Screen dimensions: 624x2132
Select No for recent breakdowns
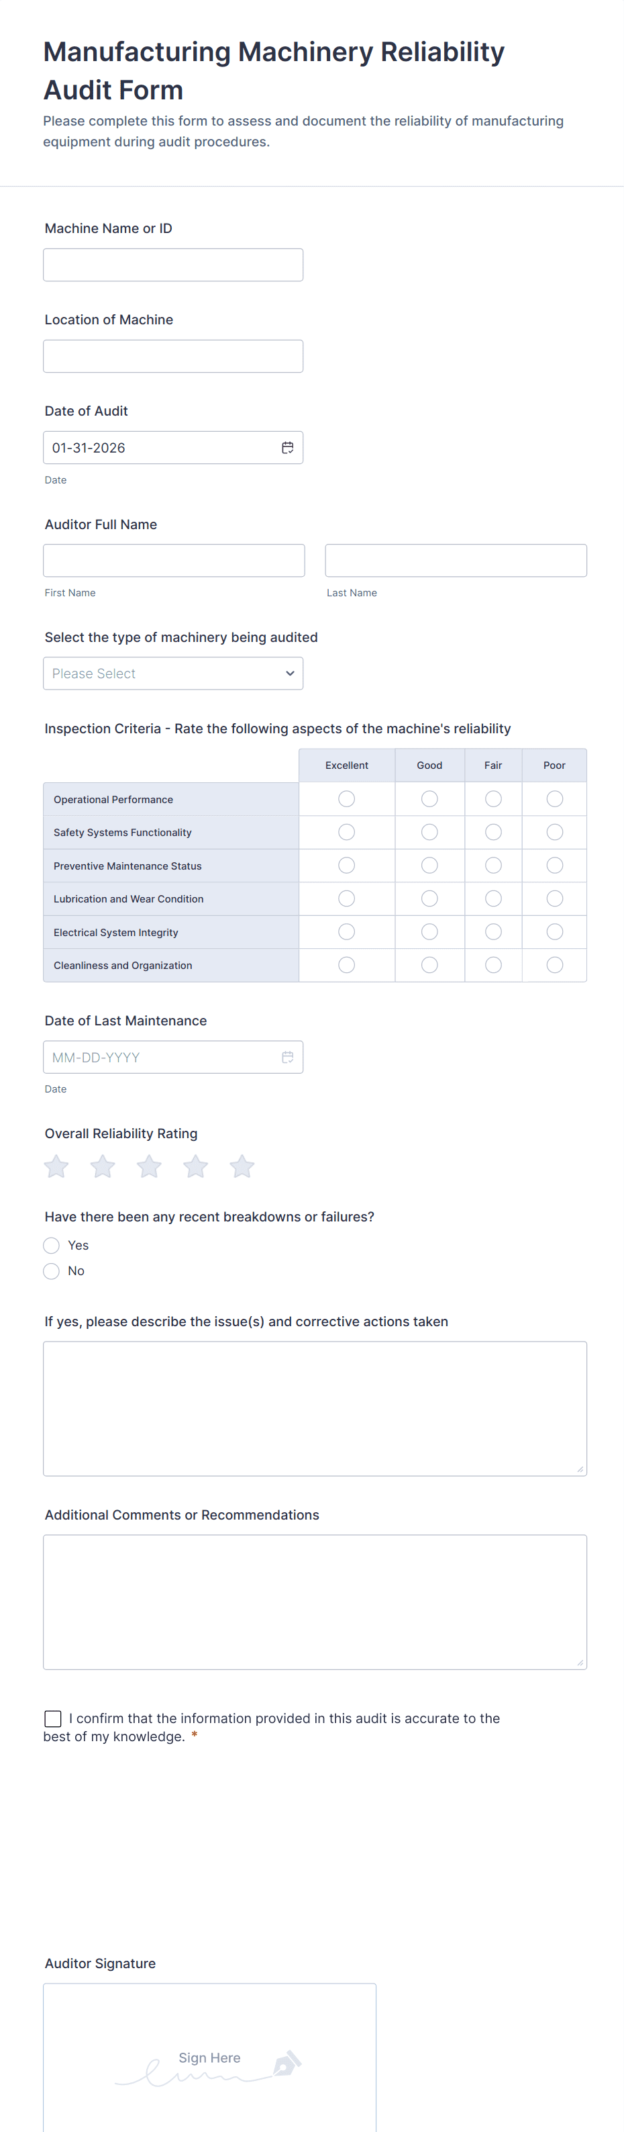point(51,1271)
